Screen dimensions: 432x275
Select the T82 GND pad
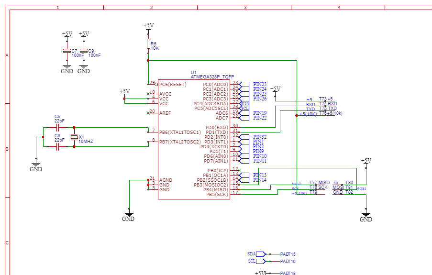(x=343, y=192)
